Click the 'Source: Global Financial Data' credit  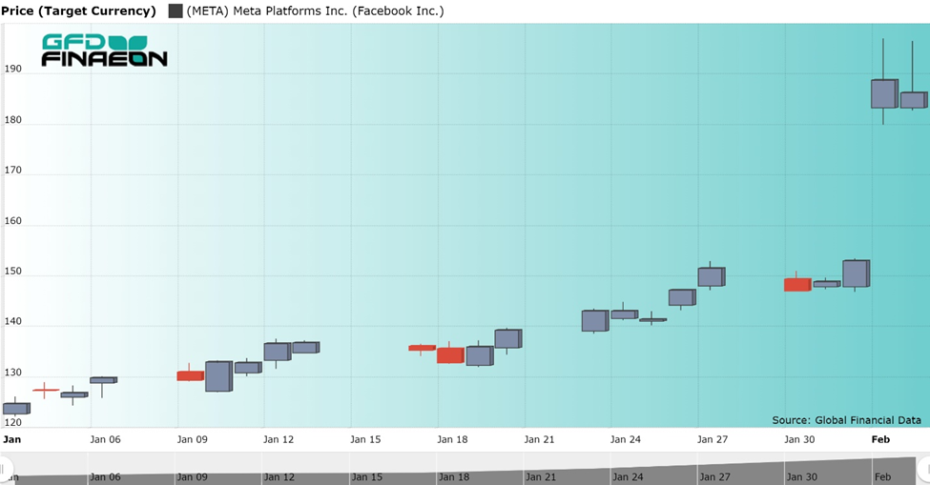846,420
